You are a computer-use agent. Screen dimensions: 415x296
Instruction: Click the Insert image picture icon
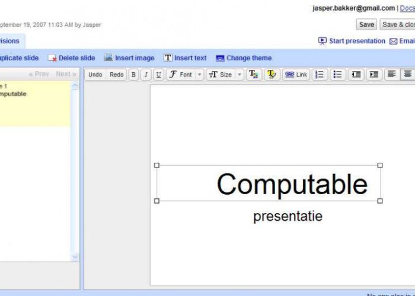pyautogui.click(x=108, y=57)
